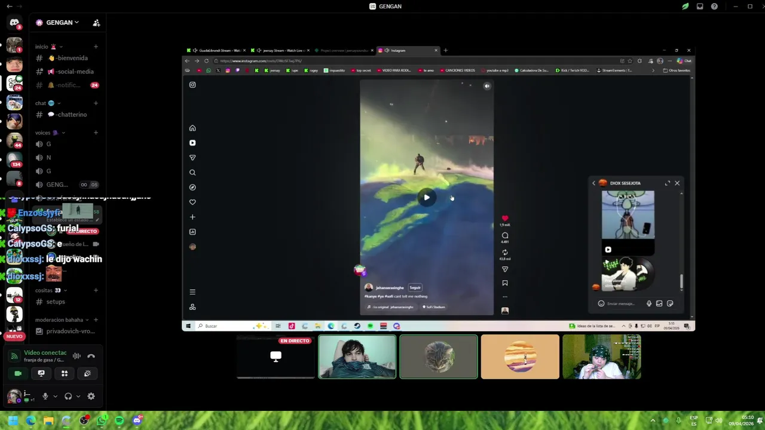Open the original audio link on reel

(390, 307)
